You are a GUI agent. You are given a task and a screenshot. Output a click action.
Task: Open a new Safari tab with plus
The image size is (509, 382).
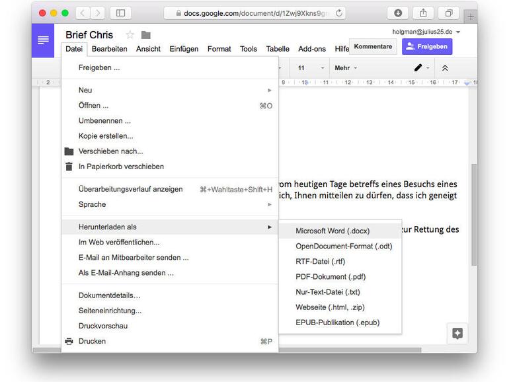[471, 17]
